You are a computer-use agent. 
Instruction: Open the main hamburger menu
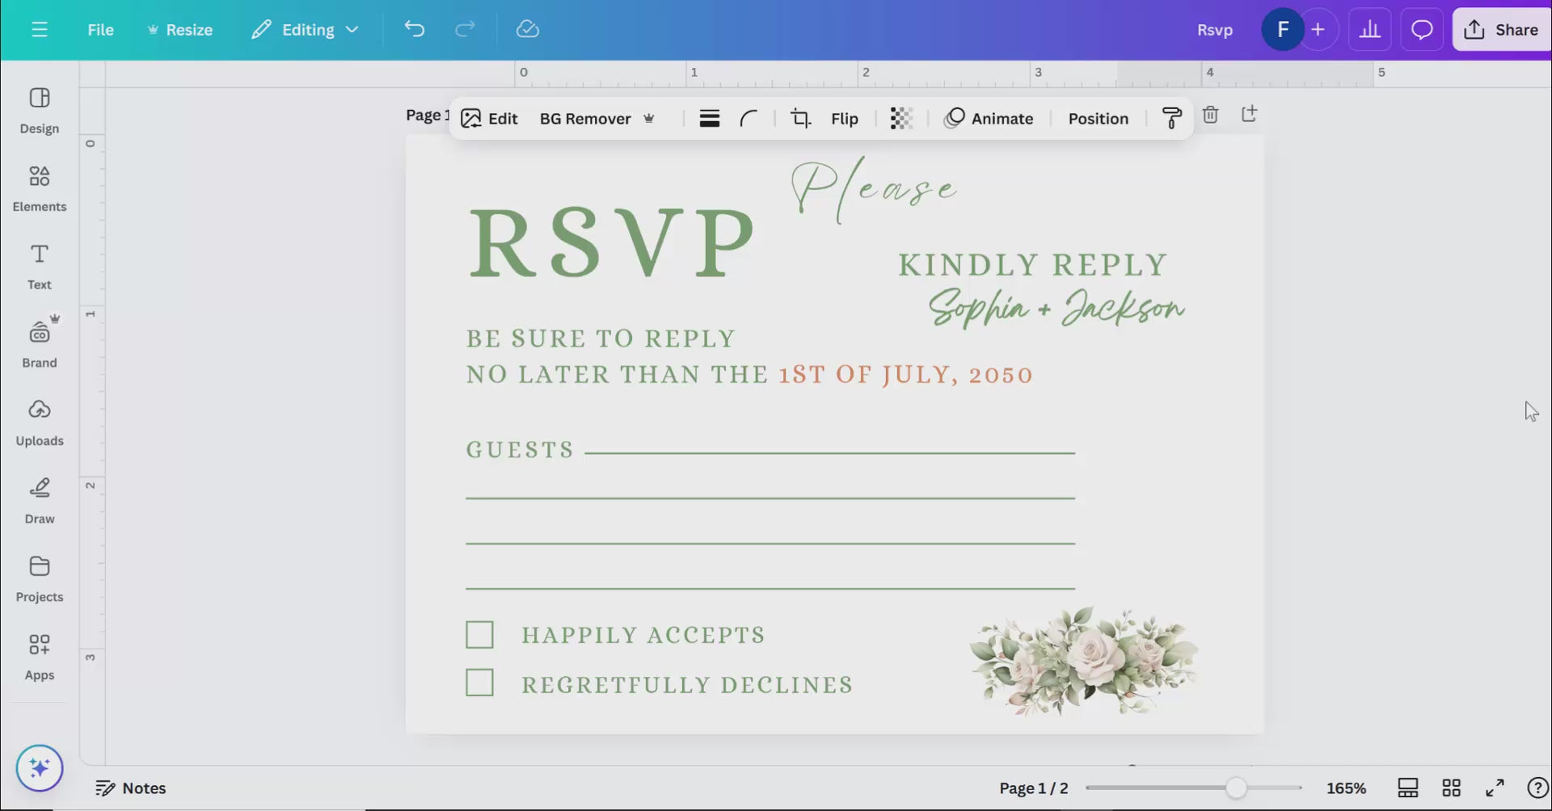click(39, 30)
